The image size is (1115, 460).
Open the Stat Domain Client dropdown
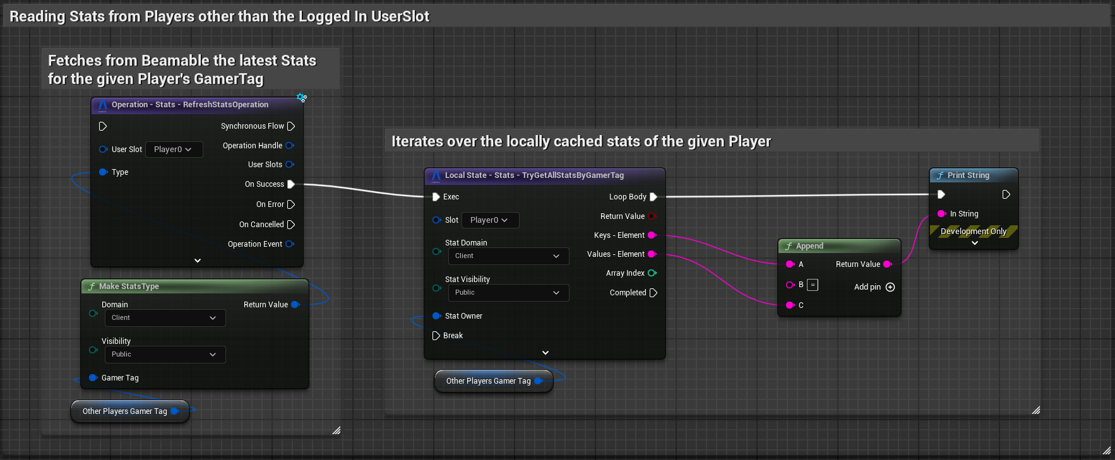point(508,256)
